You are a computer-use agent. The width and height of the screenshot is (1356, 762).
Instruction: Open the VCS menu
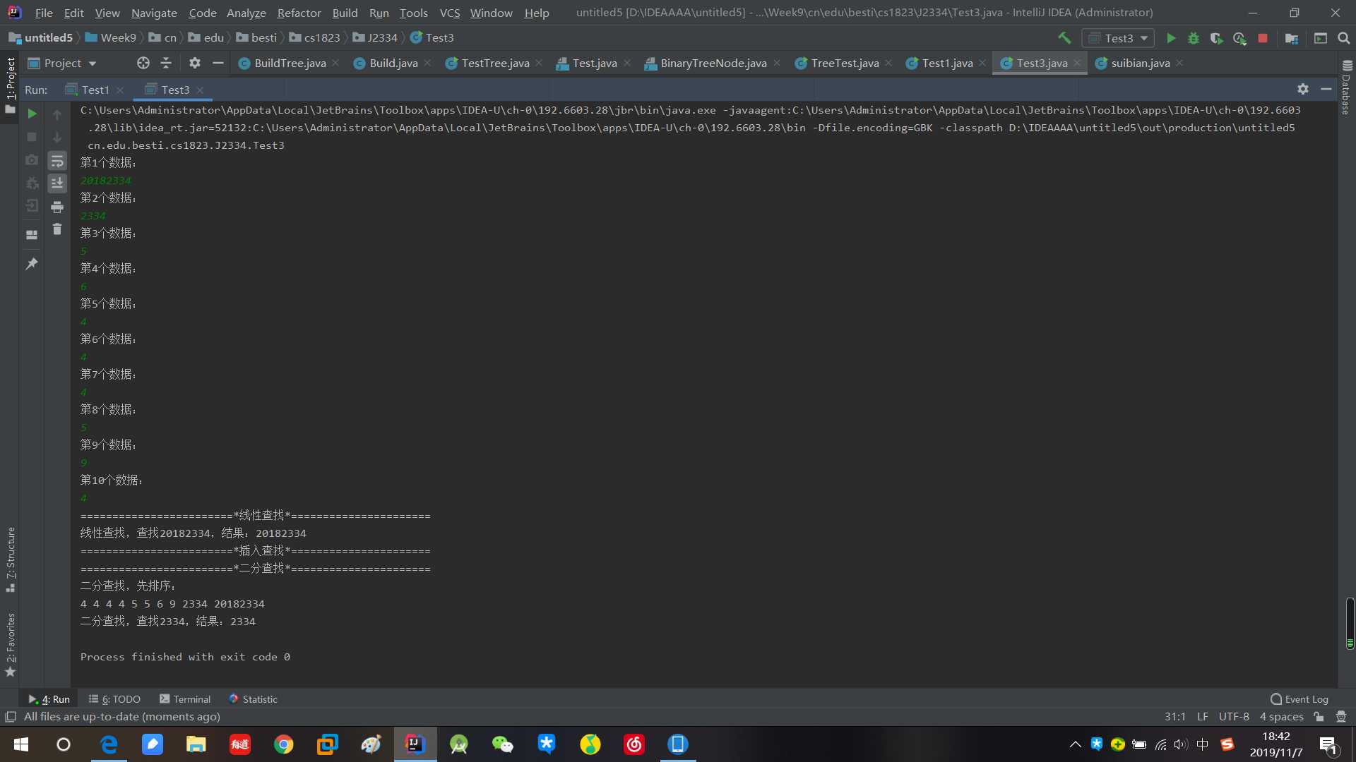click(x=449, y=13)
